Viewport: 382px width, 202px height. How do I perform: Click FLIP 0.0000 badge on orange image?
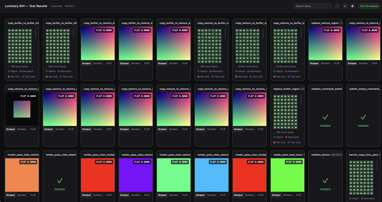(28, 162)
